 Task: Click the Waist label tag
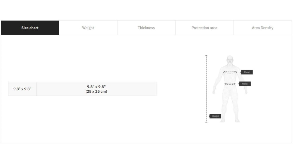tap(245, 84)
